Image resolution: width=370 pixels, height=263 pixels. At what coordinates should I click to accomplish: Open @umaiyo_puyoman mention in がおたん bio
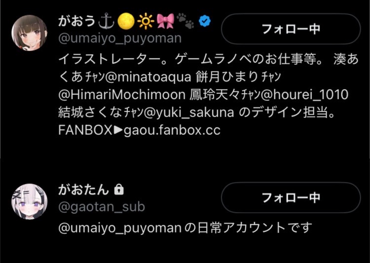coord(120,228)
